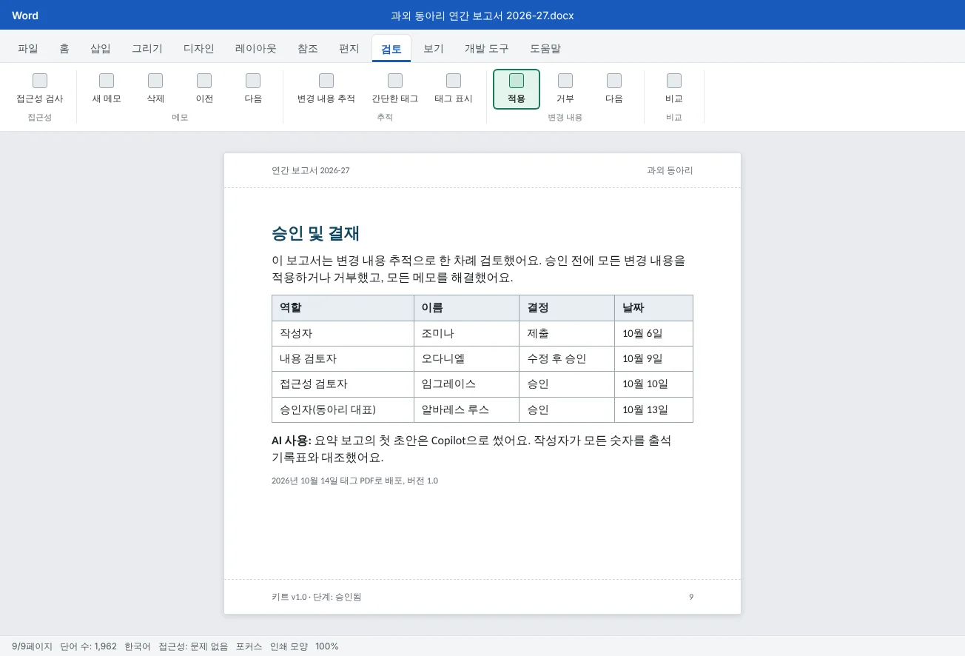Open the 간단한 태그 markup option
The image size is (965, 656).
[x=395, y=89]
